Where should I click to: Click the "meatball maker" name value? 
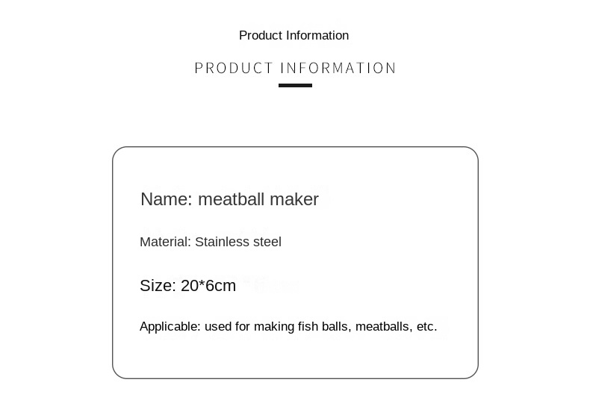(x=258, y=199)
